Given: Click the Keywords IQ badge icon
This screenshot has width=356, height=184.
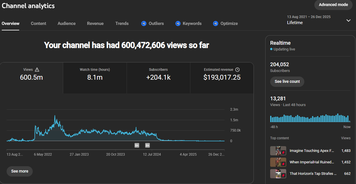Looking at the screenshot, I should pyautogui.click(x=178, y=24).
